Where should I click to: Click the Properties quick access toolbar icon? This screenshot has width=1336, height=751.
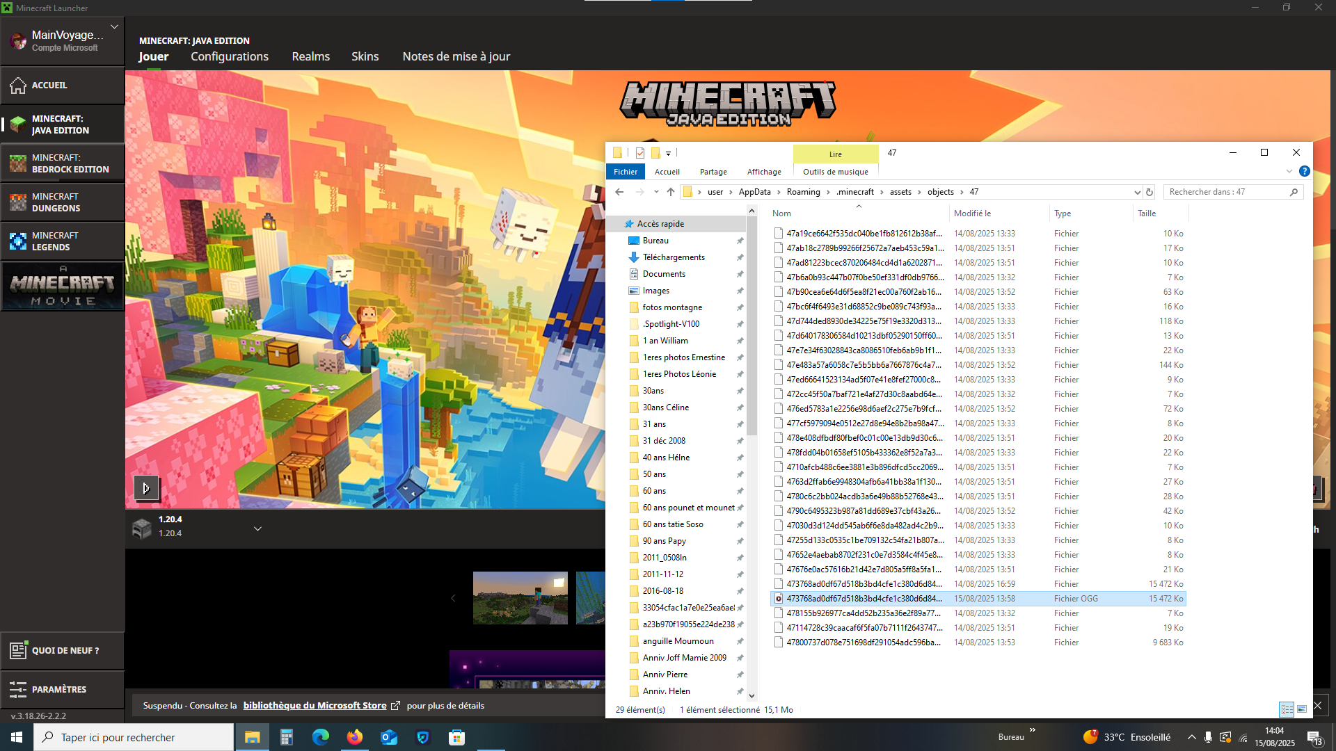click(640, 153)
